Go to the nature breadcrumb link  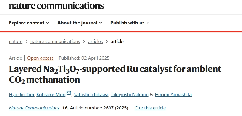pyautogui.click(x=16, y=42)
